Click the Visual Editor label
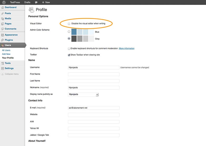206x146 pixels. [x=36, y=23]
